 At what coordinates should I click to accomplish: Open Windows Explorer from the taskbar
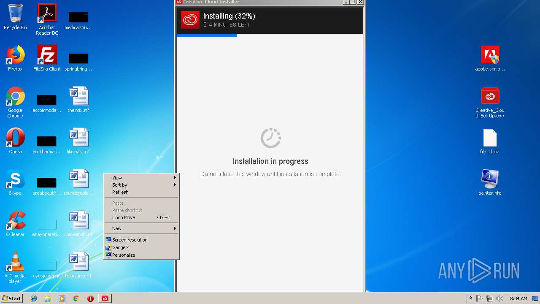click(48, 299)
